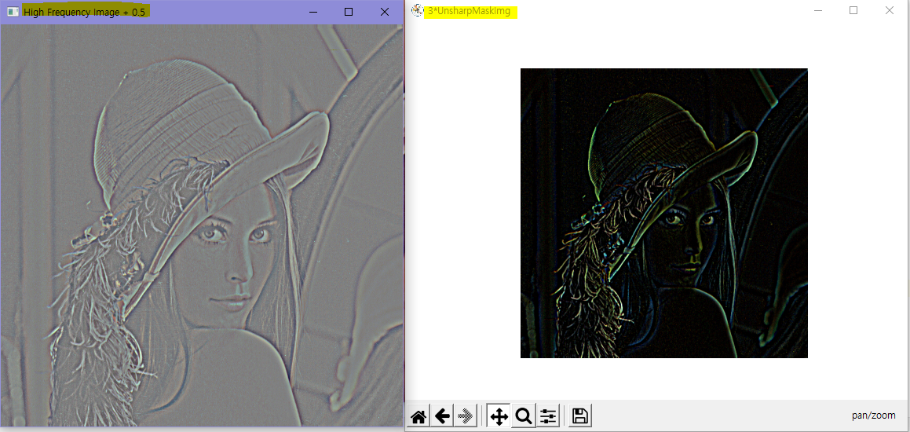The width and height of the screenshot is (910, 432).
Task: Click the 'High Frequency Image + 0.5' title
Action: pos(84,12)
